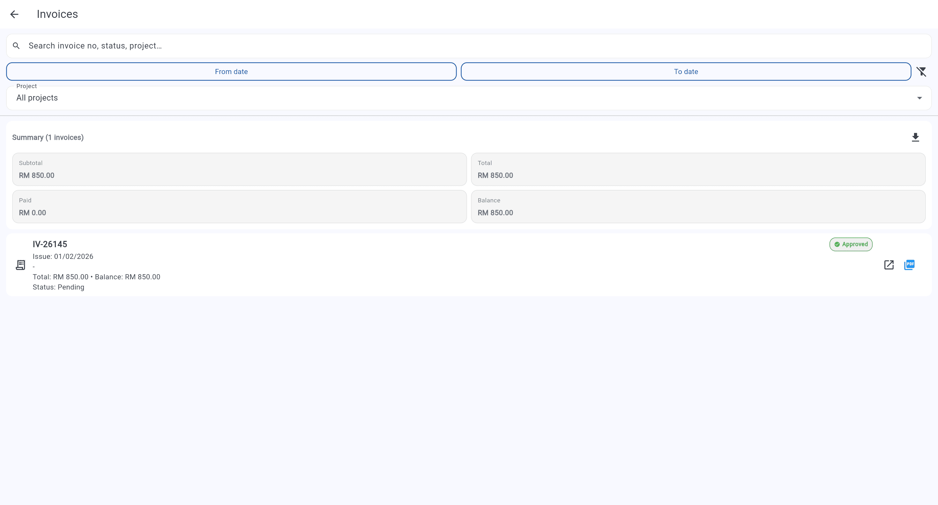Click the download summary icon
938x505 pixels.
[916, 137]
